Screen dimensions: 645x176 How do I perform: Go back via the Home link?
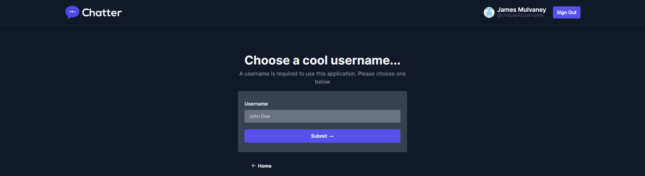(x=264, y=166)
